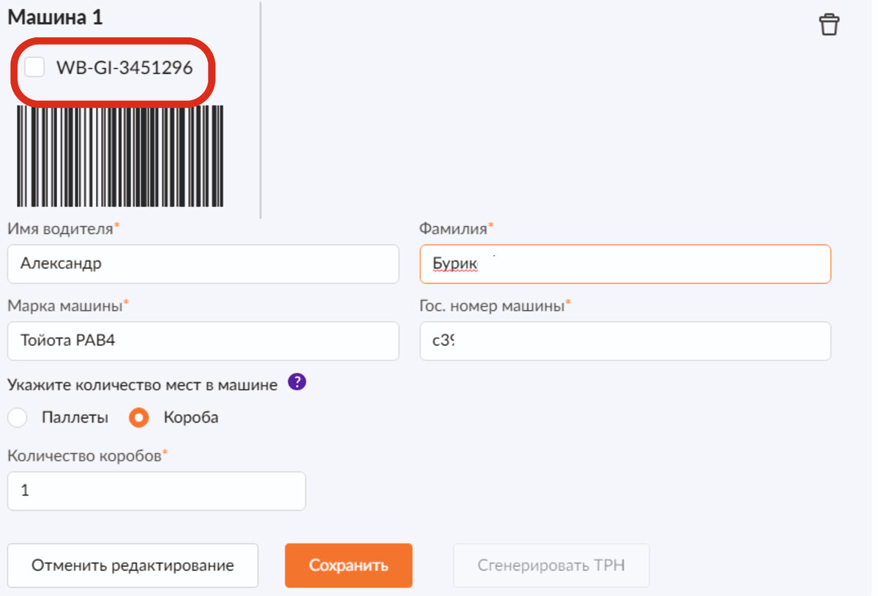Delete Машина 1 with trash icon
The width and height of the screenshot is (878, 596).
(x=829, y=24)
